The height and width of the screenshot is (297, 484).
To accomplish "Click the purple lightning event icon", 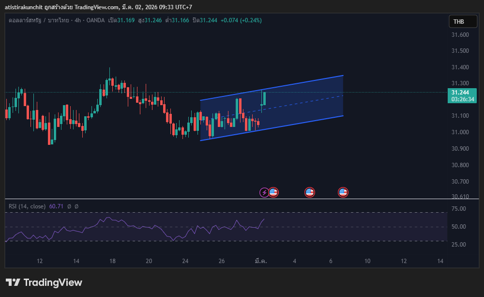I will [x=264, y=192].
